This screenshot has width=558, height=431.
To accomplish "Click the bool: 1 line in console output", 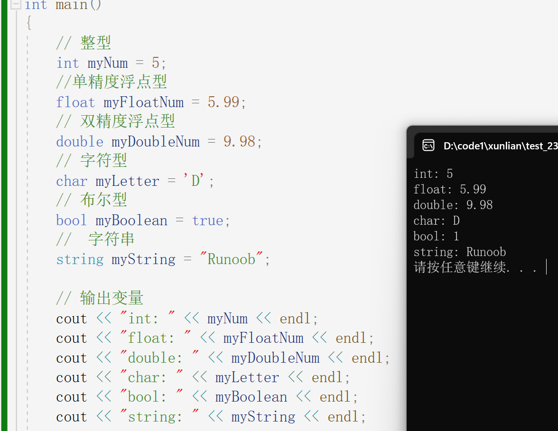I will tap(436, 236).
